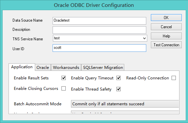188x123 pixels.
Task: Click the Data Source Name label
Action: [x=28, y=20]
